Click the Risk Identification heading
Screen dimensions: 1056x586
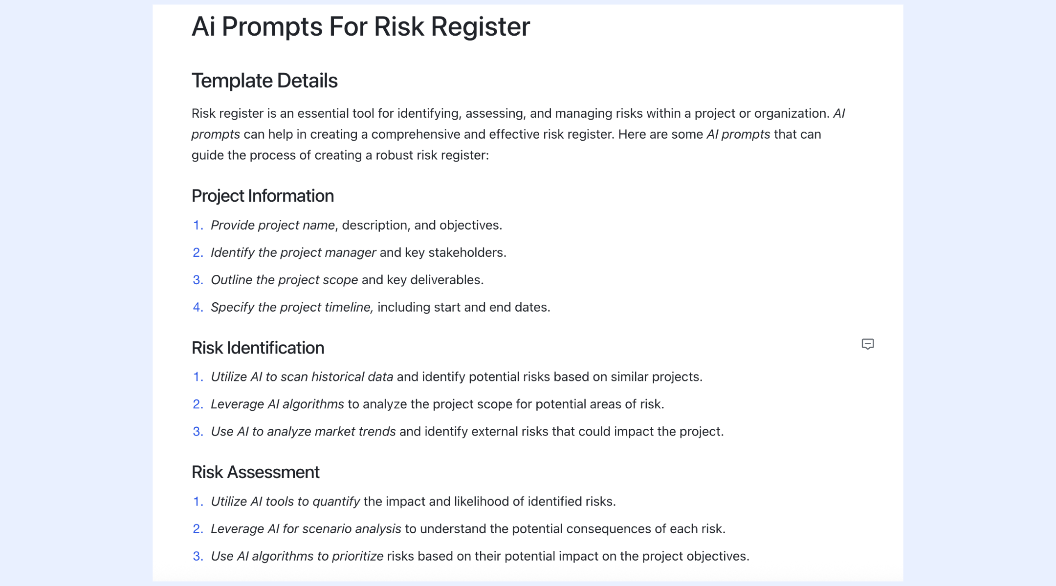pyautogui.click(x=258, y=348)
